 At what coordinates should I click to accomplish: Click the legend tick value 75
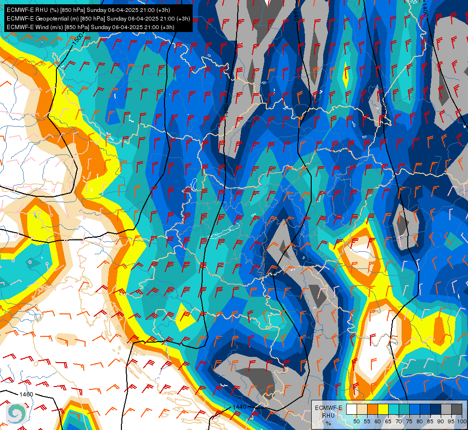[x=409, y=421]
